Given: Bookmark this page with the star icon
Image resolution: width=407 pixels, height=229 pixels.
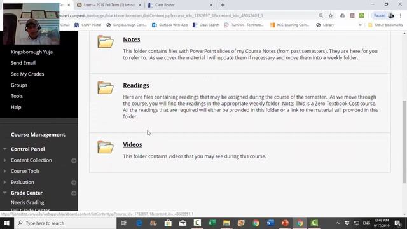Looking at the screenshot, I should (x=331, y=15).
